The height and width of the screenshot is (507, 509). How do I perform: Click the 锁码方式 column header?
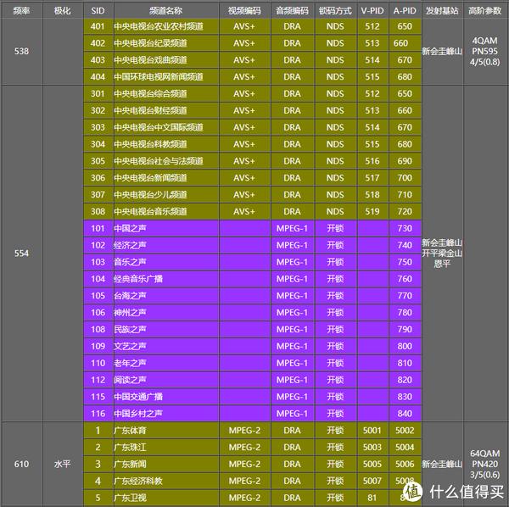click(335, 11)
